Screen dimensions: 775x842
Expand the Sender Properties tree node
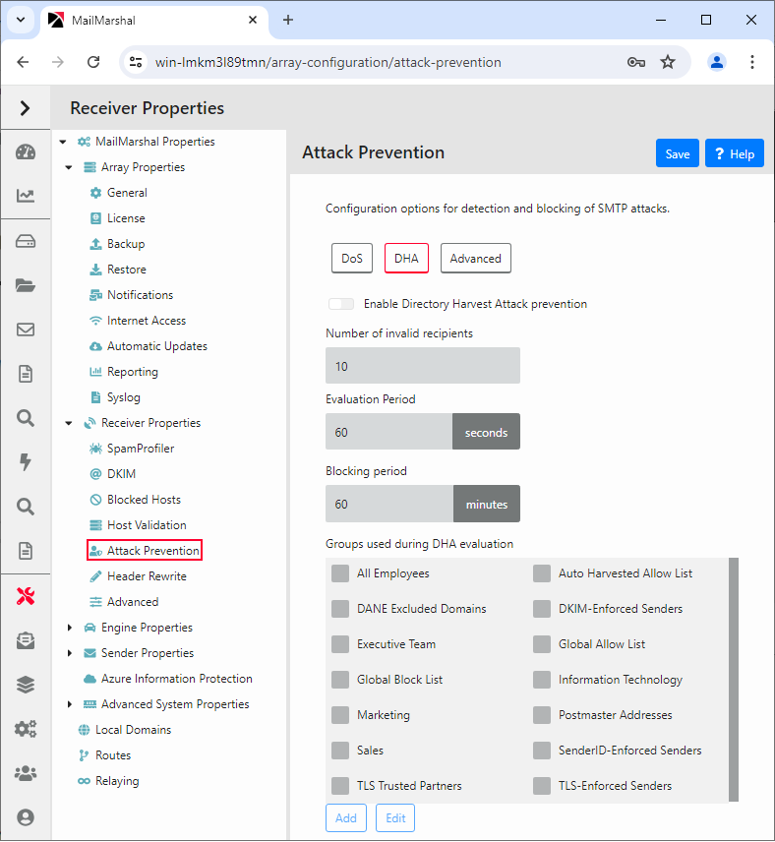(69, 653)
